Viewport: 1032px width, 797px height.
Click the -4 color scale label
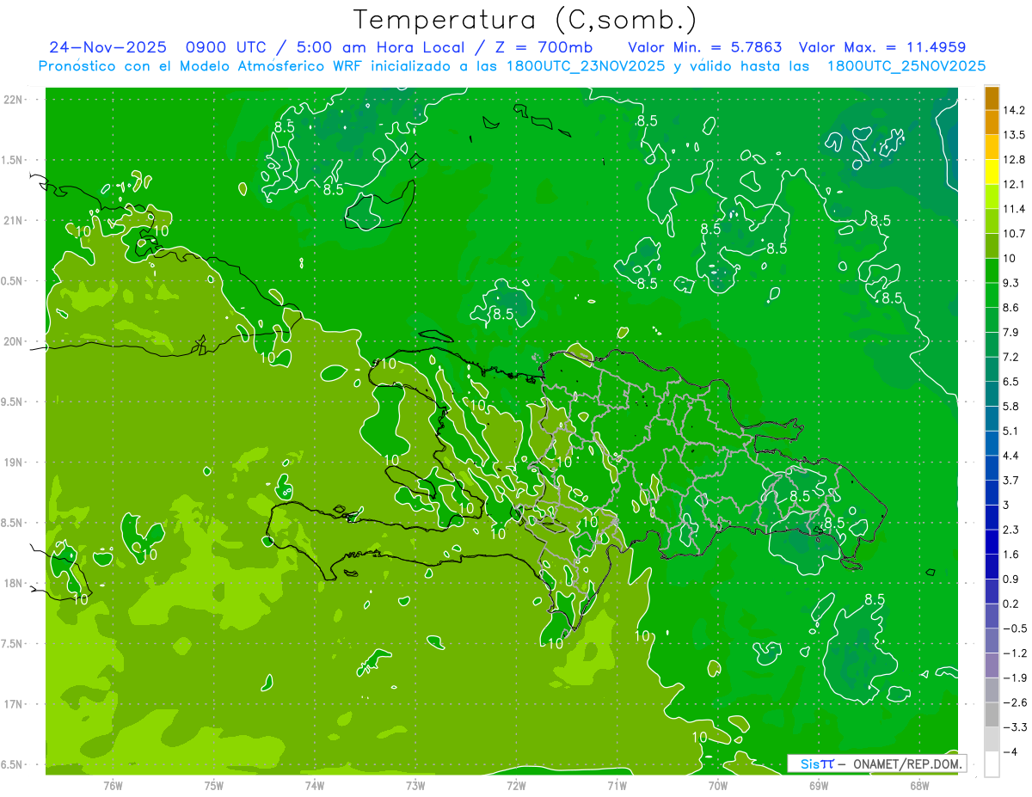tap(1011, 752)
